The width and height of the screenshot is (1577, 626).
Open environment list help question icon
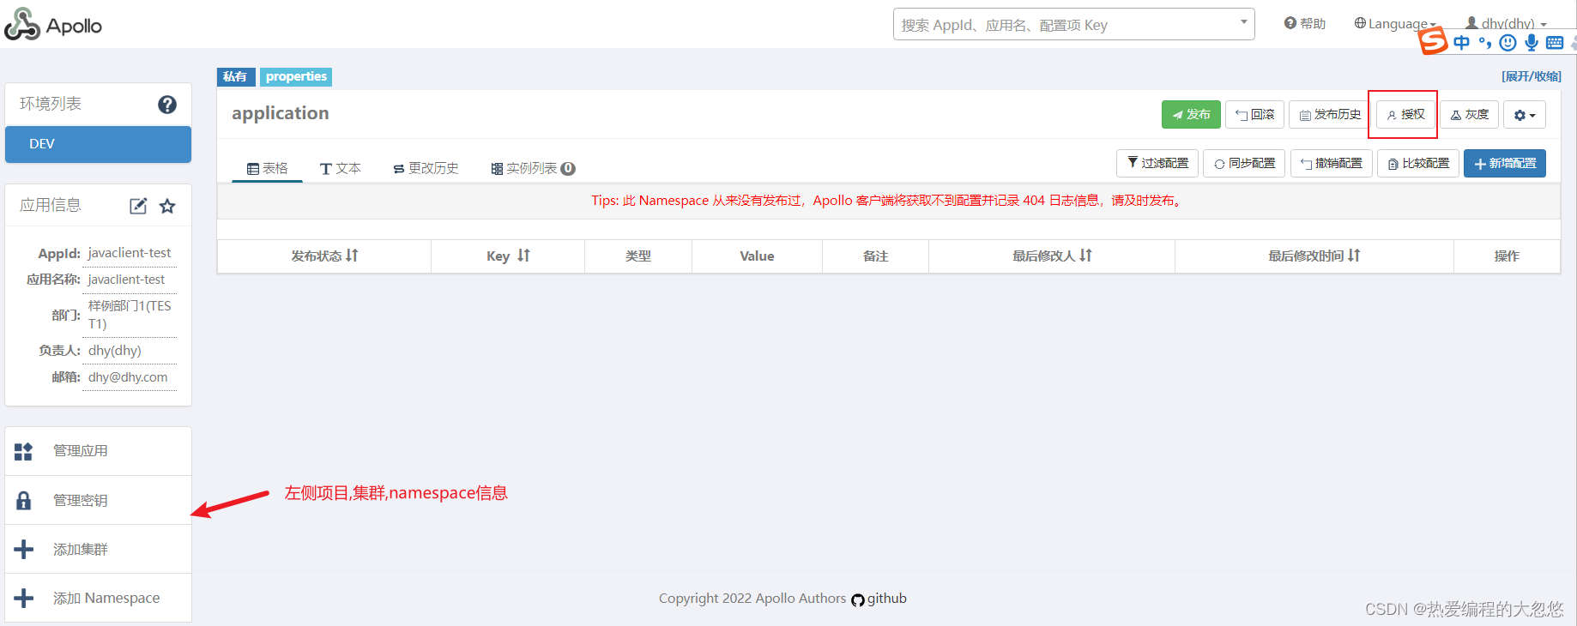[167, 105]
